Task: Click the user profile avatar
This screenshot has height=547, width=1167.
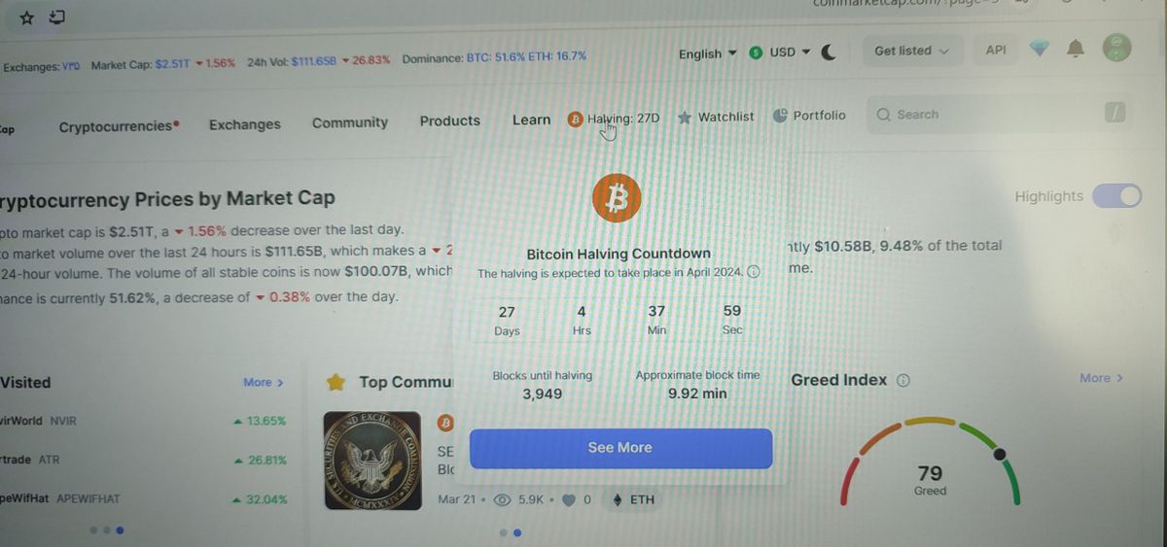Action: click(x=1116, y=48)
